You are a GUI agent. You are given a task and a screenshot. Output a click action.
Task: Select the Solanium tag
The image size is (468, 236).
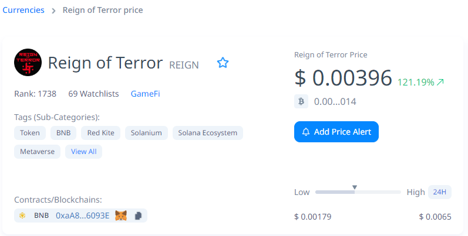click(x=147, y=133)
